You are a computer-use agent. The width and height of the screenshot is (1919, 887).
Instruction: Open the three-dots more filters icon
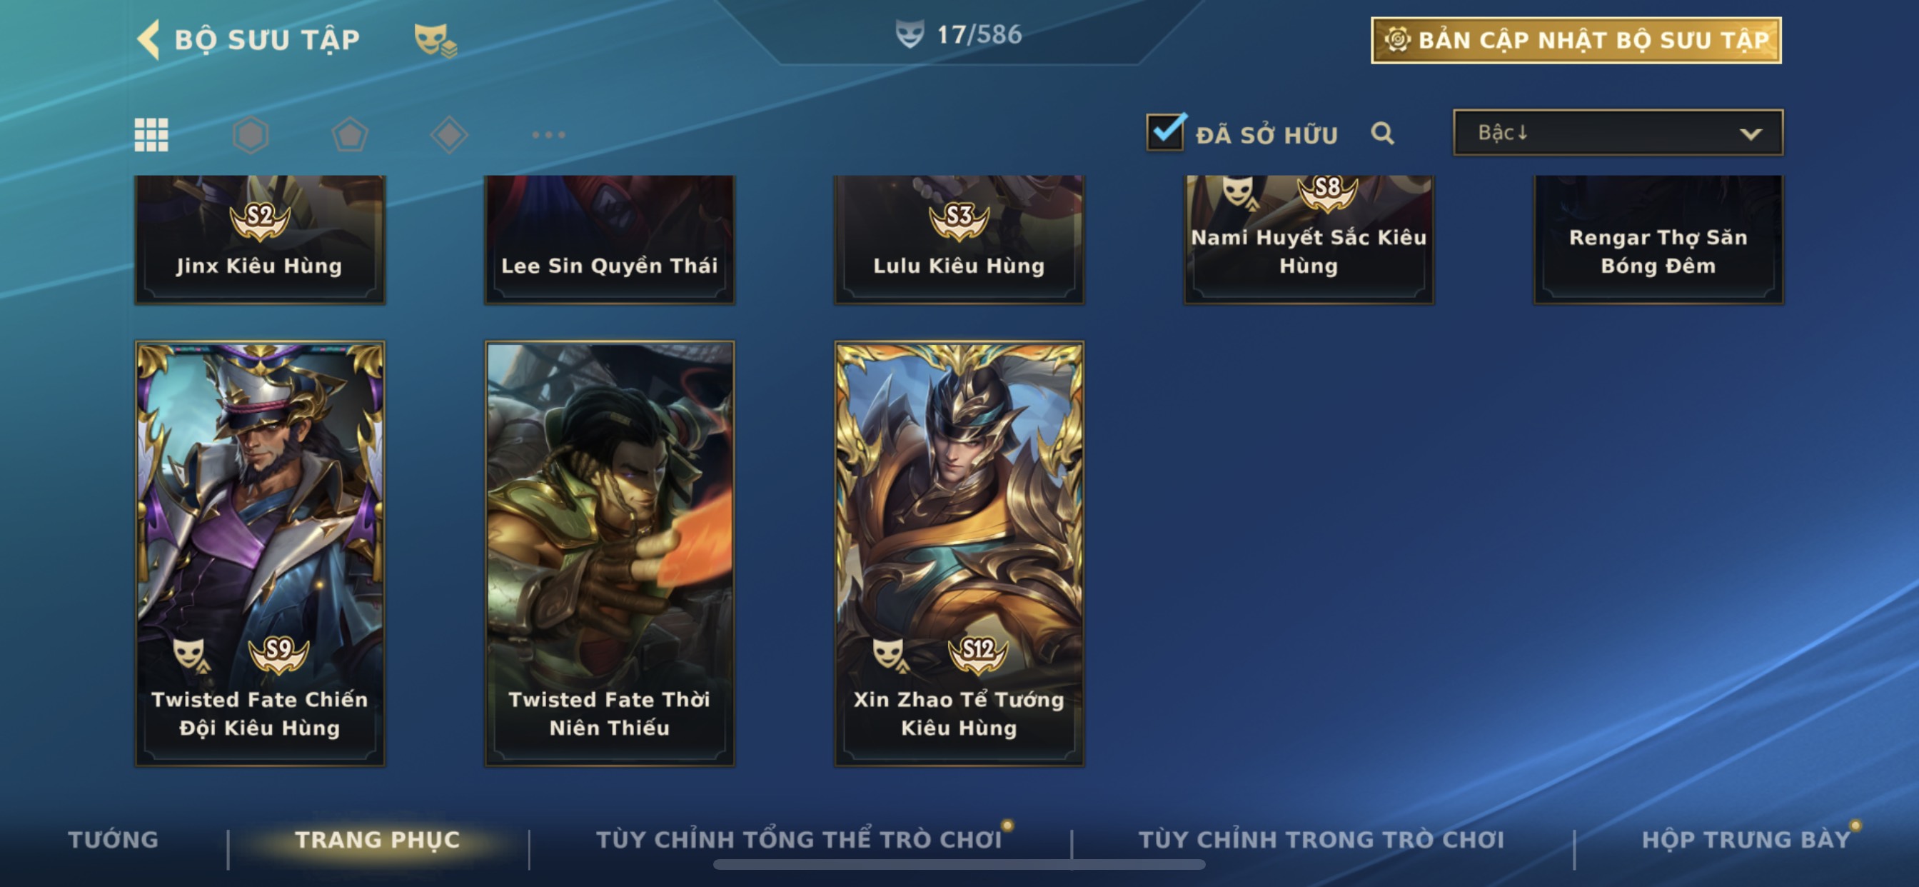[549, 135]
